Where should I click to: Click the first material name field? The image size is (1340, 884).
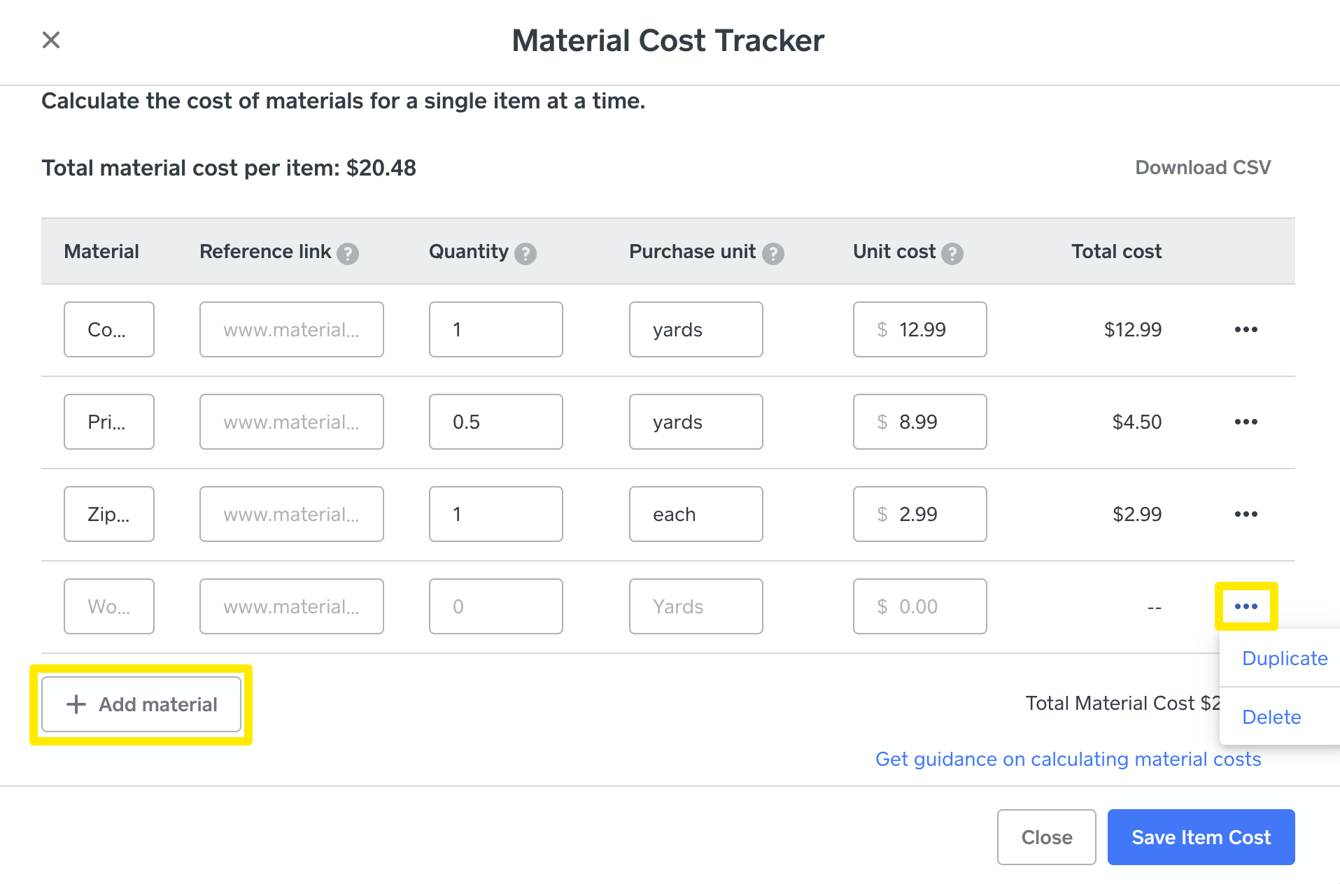(x=108, y=329)
